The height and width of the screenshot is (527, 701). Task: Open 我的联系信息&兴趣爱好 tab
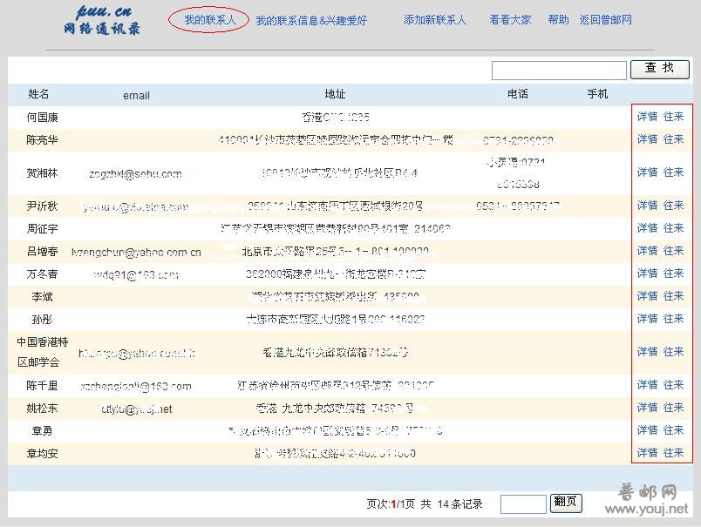click(311, 20)
